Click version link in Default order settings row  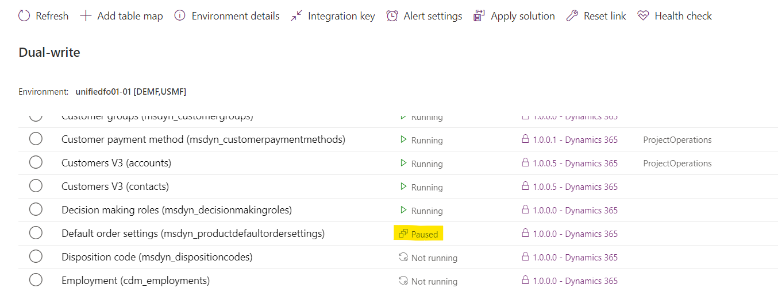pos(575,234)
